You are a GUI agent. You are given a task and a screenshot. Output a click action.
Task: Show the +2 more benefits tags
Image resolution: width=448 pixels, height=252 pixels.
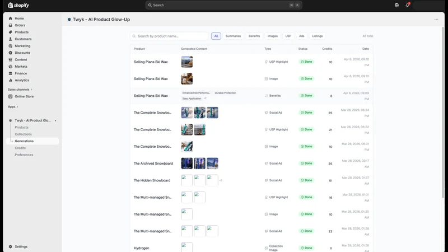205,99
